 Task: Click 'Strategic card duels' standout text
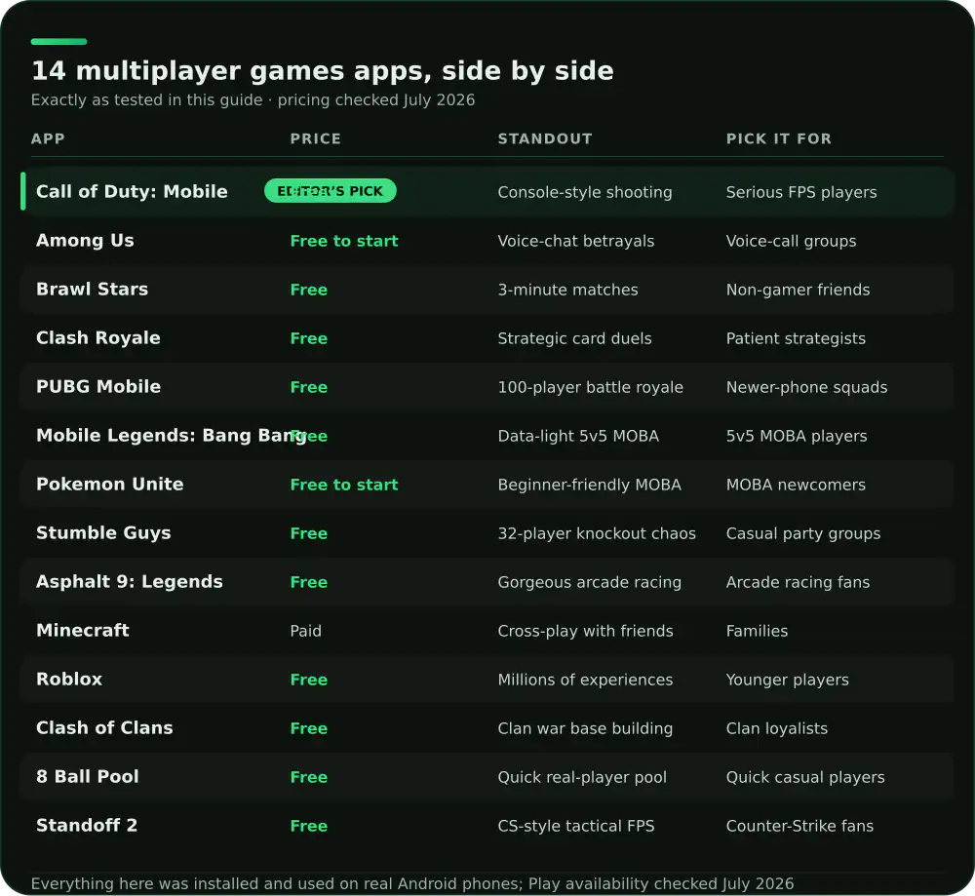574,338
